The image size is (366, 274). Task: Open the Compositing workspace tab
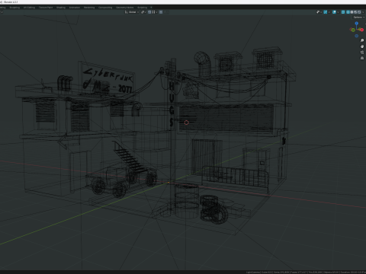click(x=105, y=8)
